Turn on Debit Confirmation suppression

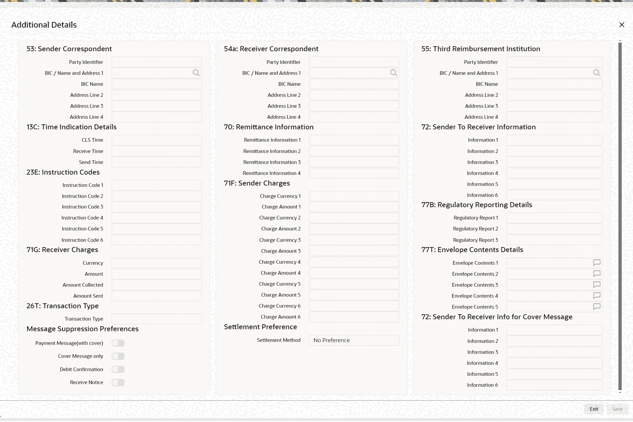point(118,369)
